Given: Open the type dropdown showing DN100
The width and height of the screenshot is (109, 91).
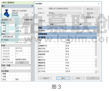Looking at the screenshot, I should tap(65, 13).
